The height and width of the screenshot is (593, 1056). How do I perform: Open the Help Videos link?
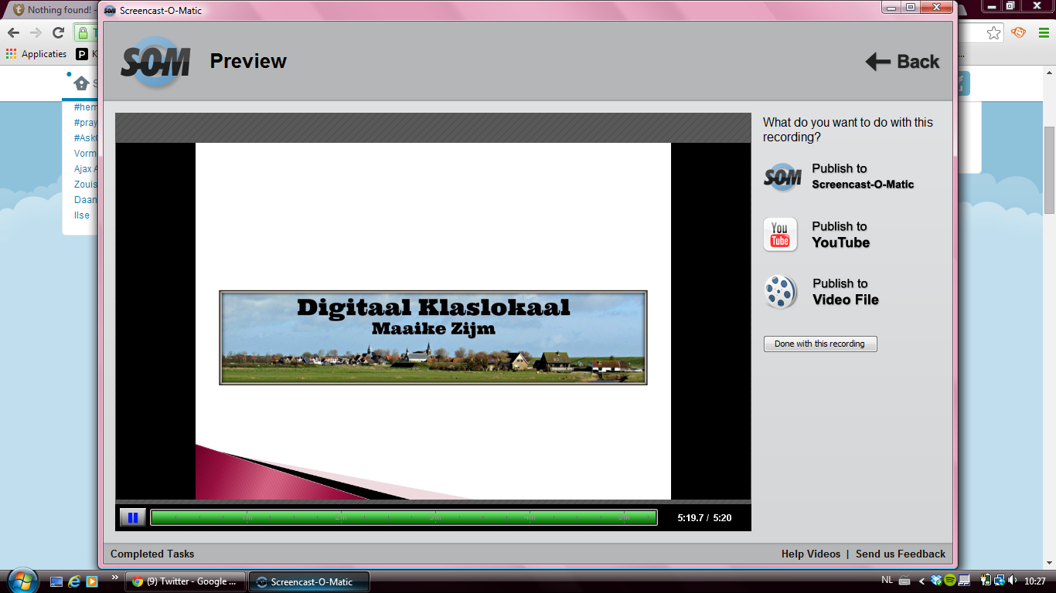pos(810,554)
